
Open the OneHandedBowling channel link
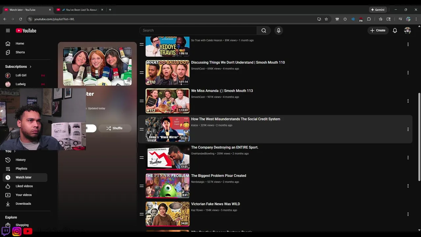tap(203, 154)
